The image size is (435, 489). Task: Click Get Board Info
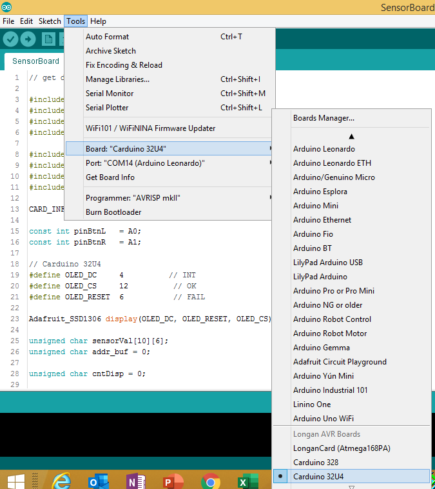[168, 177]
